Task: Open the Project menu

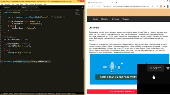Action: [x=32, y=4]
